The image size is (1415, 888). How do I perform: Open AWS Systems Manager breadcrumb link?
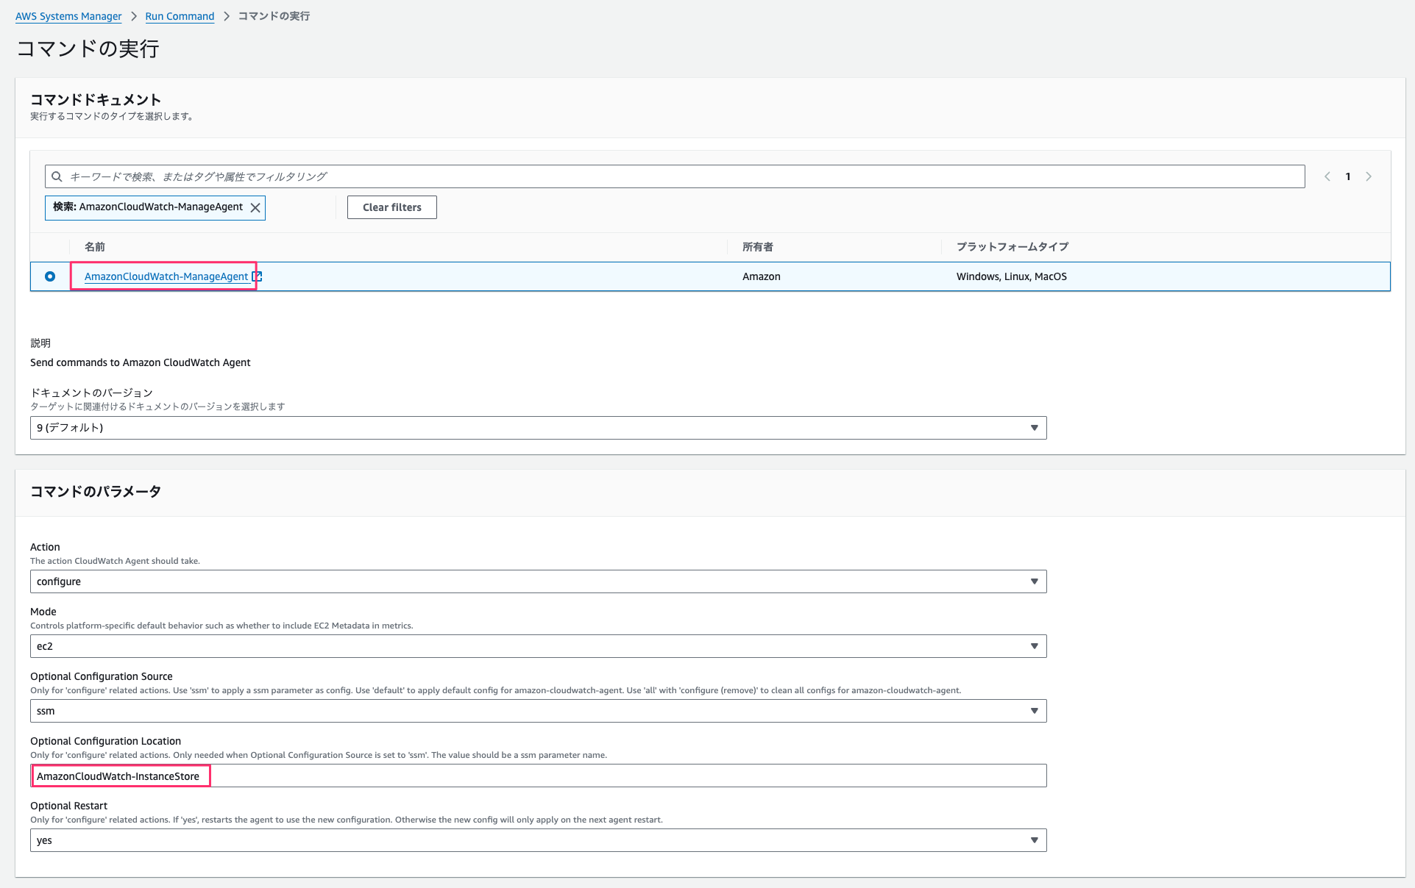[x=68, y=16]
